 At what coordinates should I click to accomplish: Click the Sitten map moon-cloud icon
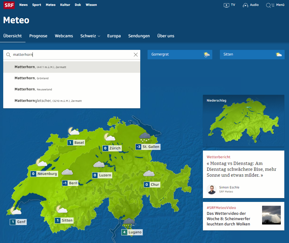(62, 209)
